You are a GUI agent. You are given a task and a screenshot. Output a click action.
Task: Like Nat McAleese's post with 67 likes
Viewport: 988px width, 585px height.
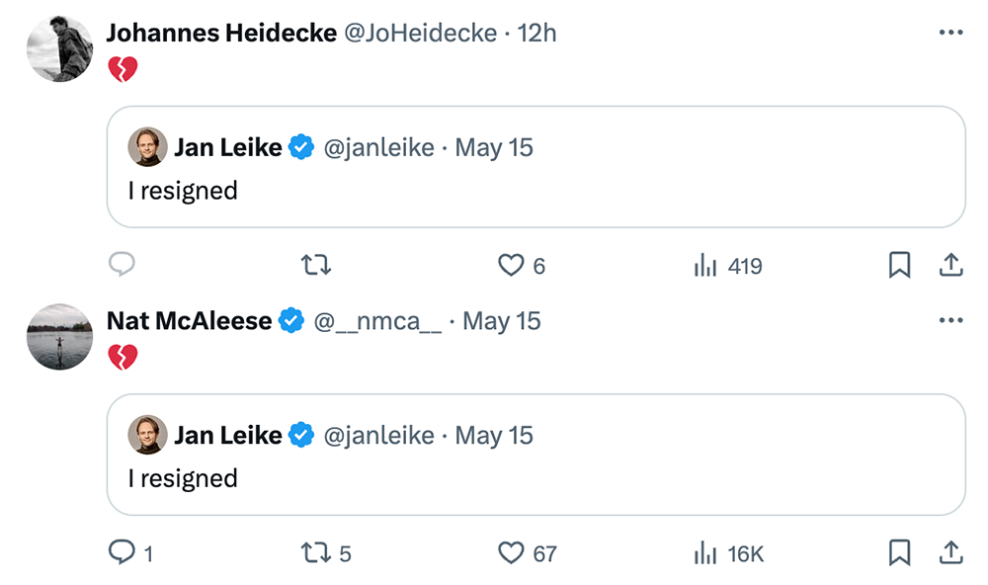tap(510, 552)
